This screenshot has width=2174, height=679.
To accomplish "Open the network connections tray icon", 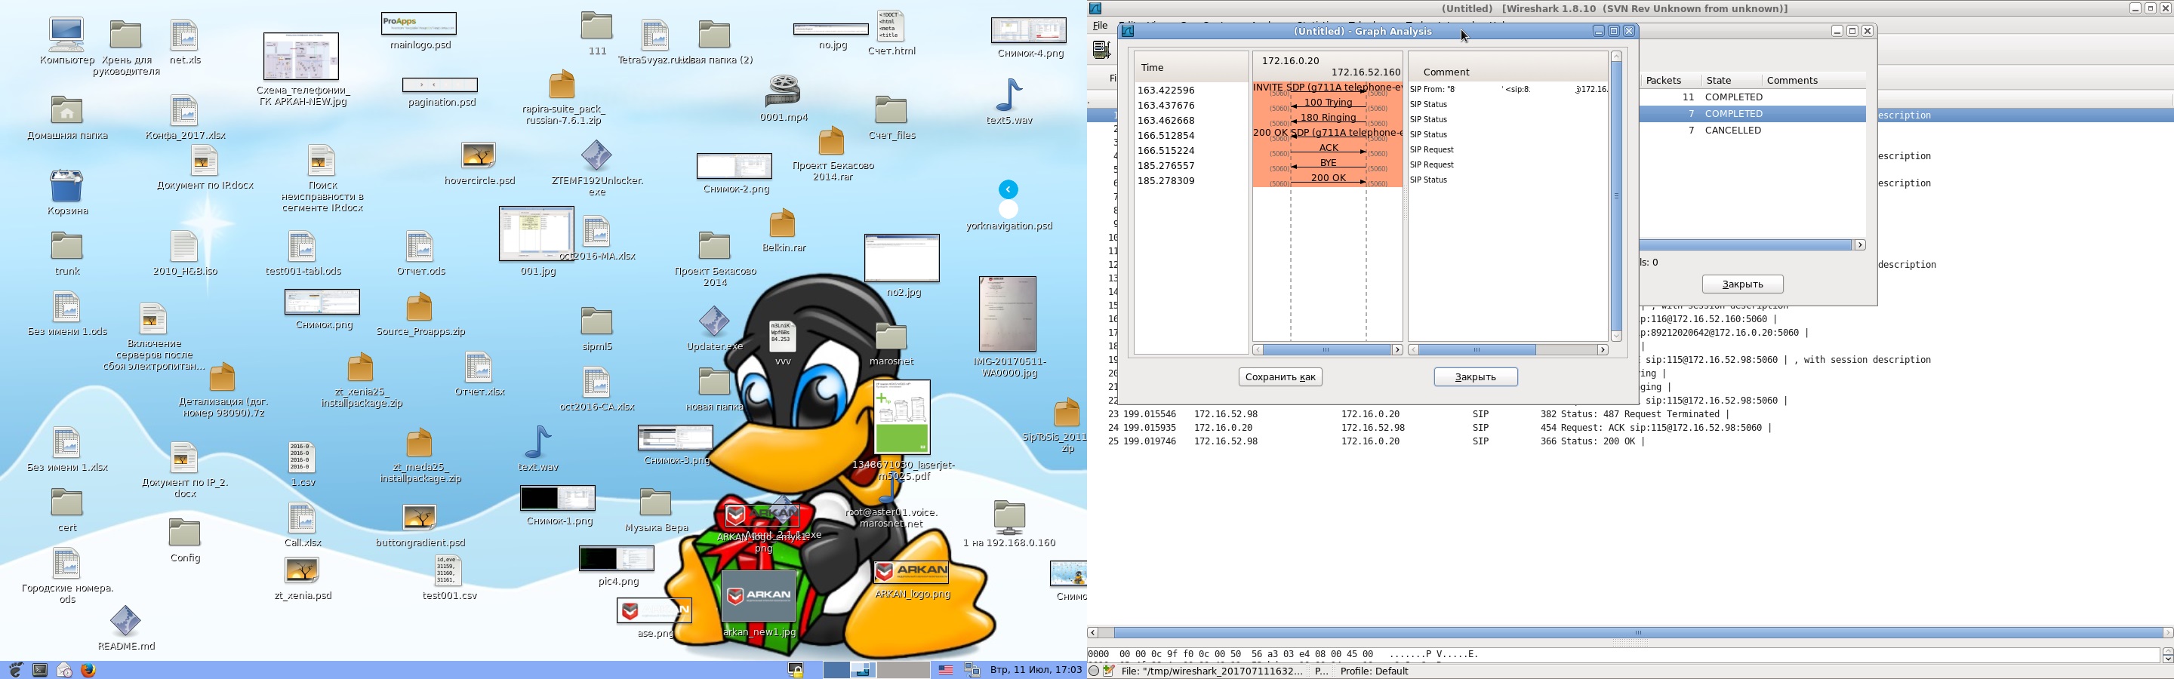I will (972, 670).
